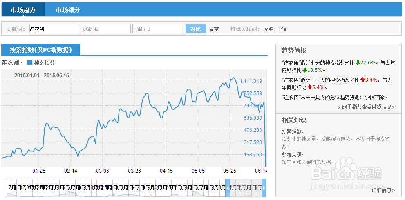Open 去阿里指数查看供货情况 link

pyautogui.click(x=366, y=107)
